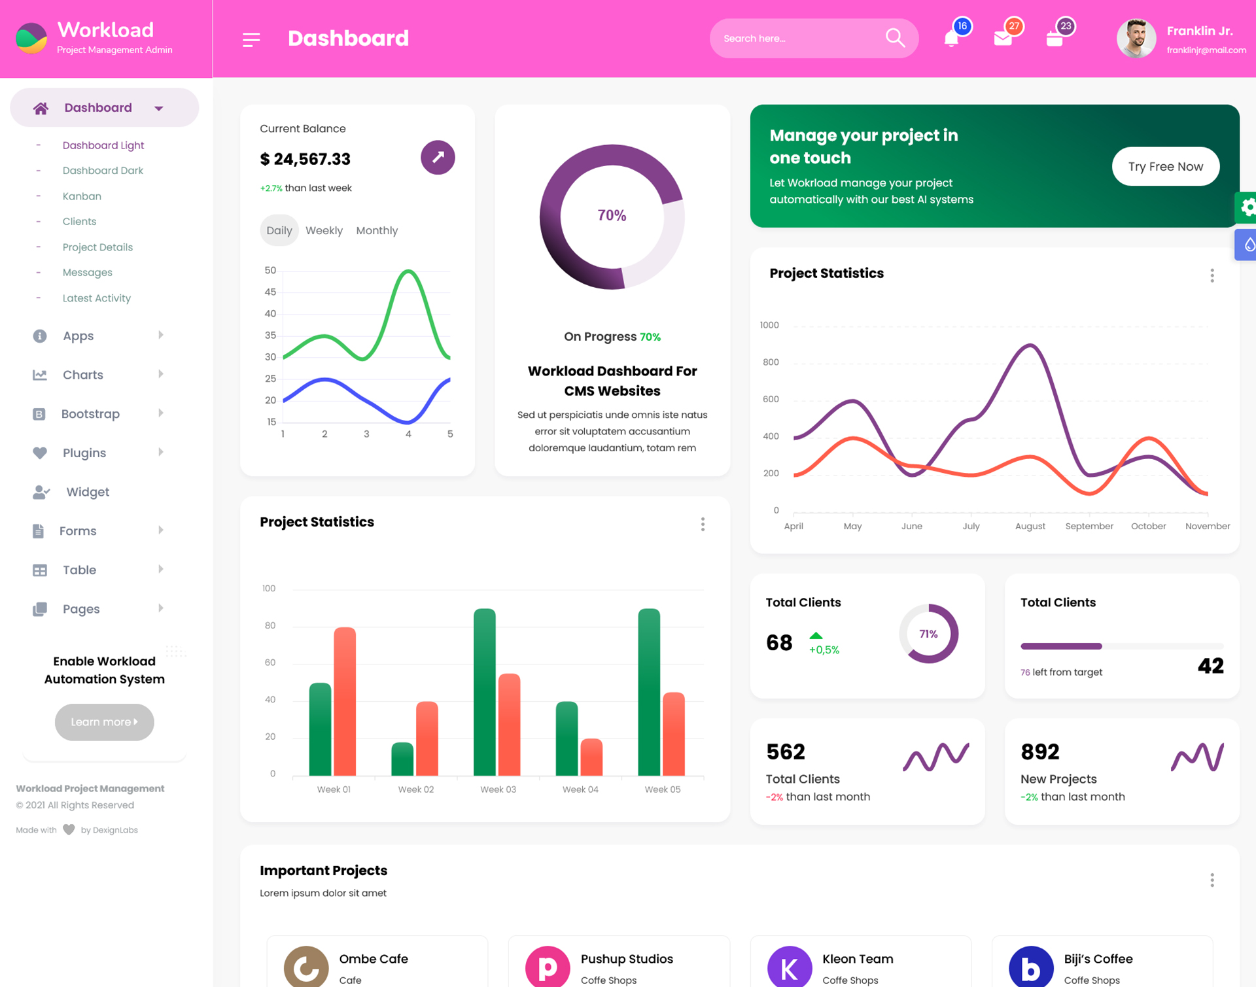Click the Forms document icon

(x=39, y=531)
